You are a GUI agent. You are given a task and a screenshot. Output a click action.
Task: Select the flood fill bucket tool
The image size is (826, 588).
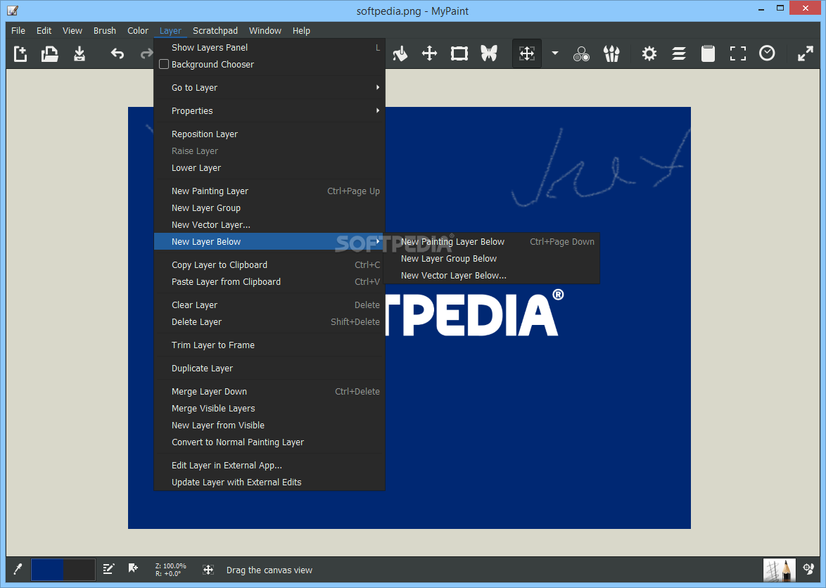400,53
